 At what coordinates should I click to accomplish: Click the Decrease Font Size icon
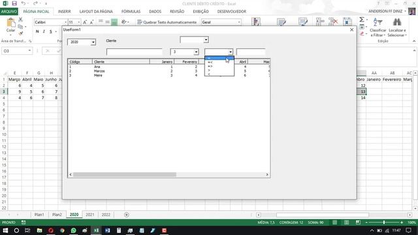pos(91,22)
